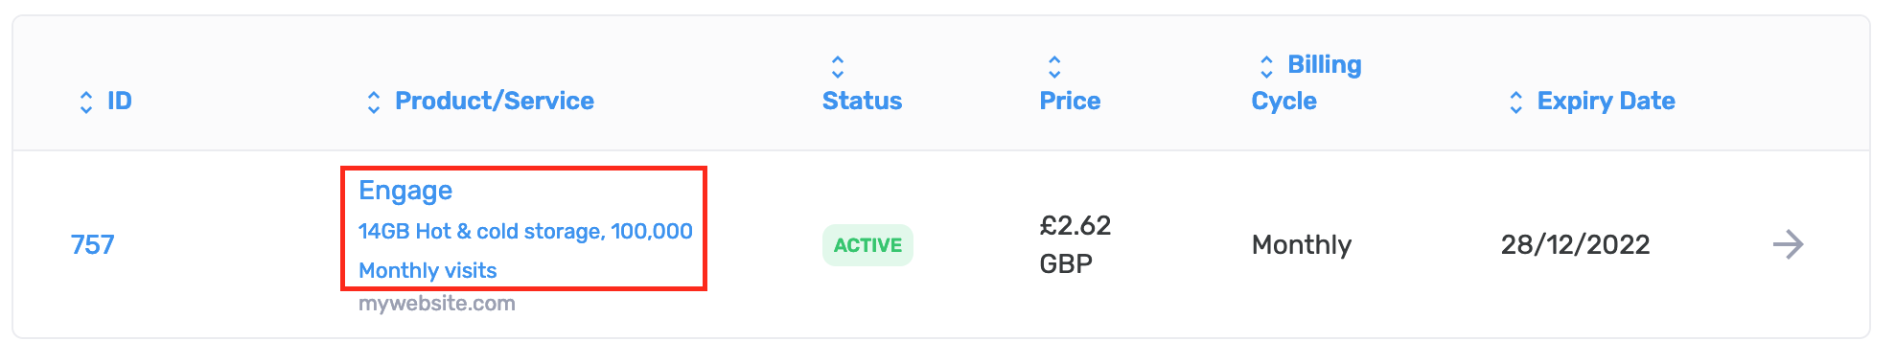The width and height of the screenshot is (1896, 364).
Task: Click the sort arrows beside Billing
Action: (x=1266, y=66)
